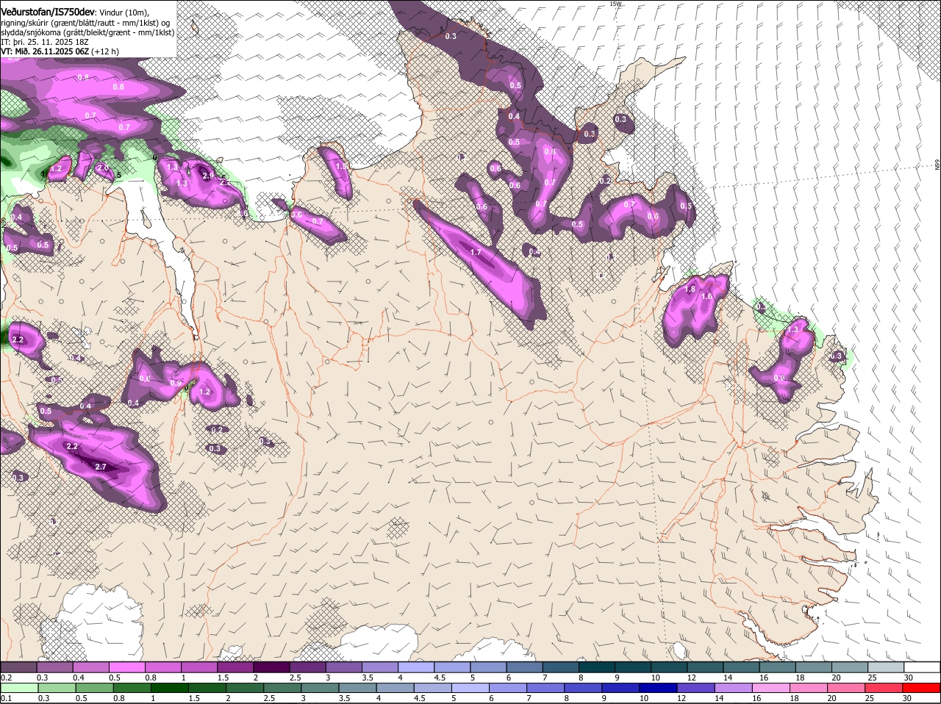This screenshot has width=941, height=704.
Task: Click the darkest purple swatch labeled 0.2 in the upper legend
Action: pyautogui.click(x=18, y=667)
